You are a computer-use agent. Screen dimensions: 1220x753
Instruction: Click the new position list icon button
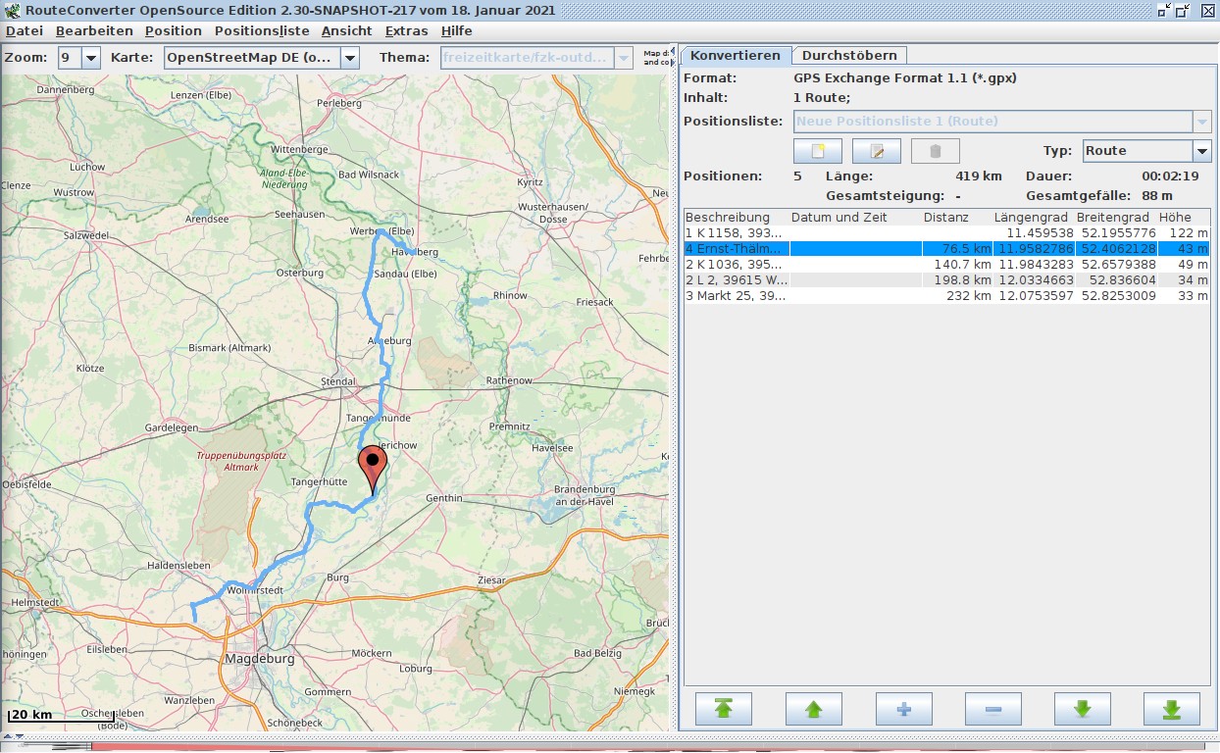click(x=818, y=151)
